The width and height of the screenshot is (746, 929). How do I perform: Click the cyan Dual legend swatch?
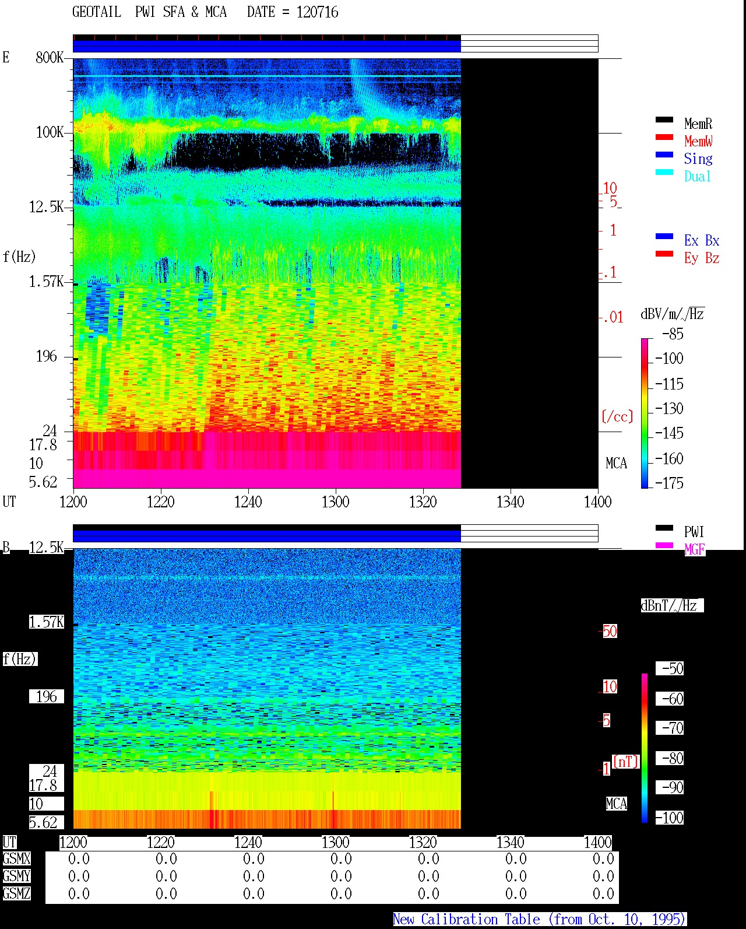[664, 173]
